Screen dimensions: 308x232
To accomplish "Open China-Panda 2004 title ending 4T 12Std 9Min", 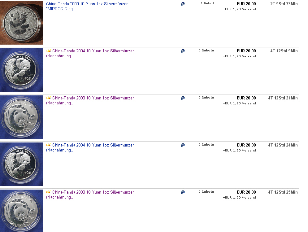I will 93,51.
